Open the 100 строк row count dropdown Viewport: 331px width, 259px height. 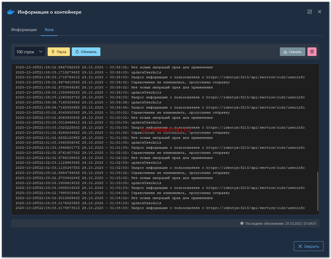29,52
